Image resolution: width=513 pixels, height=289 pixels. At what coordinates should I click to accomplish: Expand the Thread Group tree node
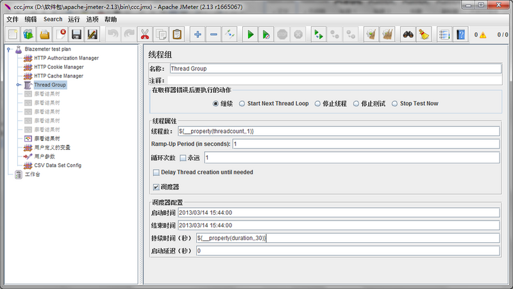tap(19, 85)
